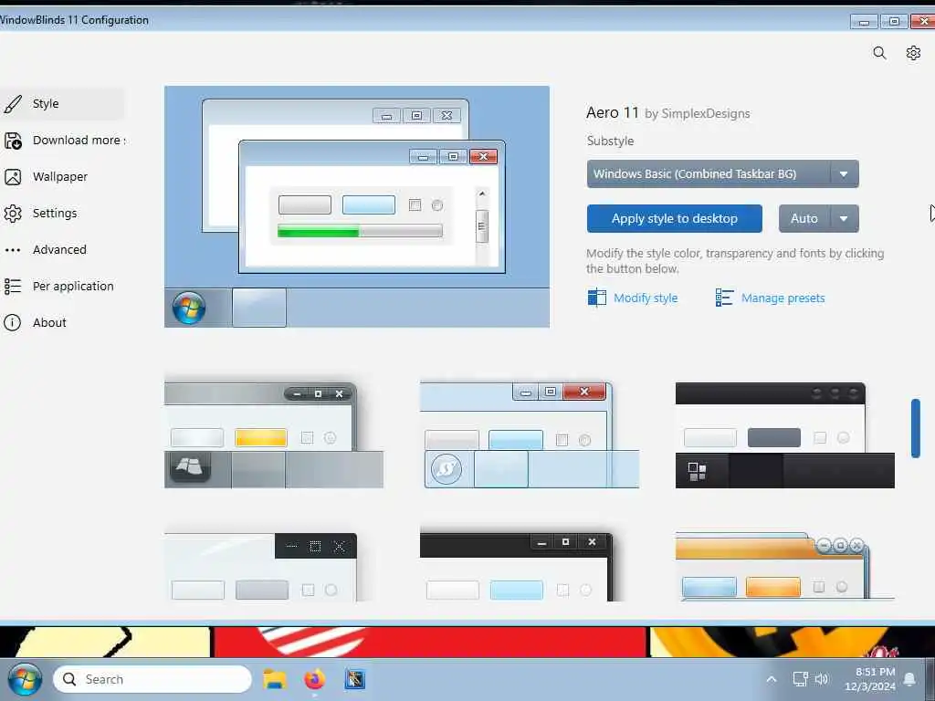Screen dimensions: 935x701
Task: Open notifications bell icon
Action: 909,679
